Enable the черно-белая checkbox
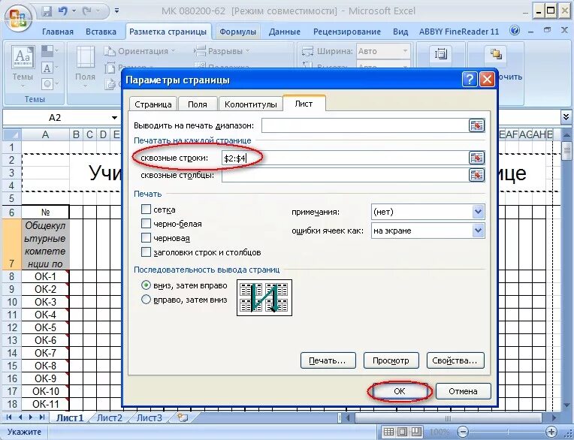The width and height of the screenshot is (574, 440). click(x=146, y=224)
